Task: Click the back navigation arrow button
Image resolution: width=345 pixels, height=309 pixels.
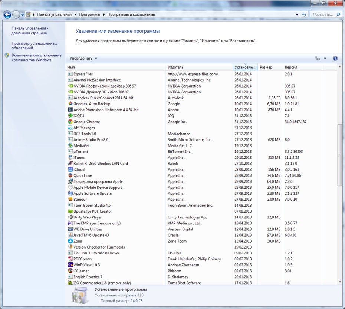Action: coord(7,14)
